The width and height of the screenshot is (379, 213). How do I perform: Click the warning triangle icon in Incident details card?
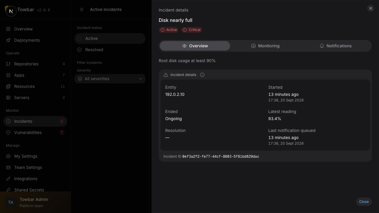point(166,75)
